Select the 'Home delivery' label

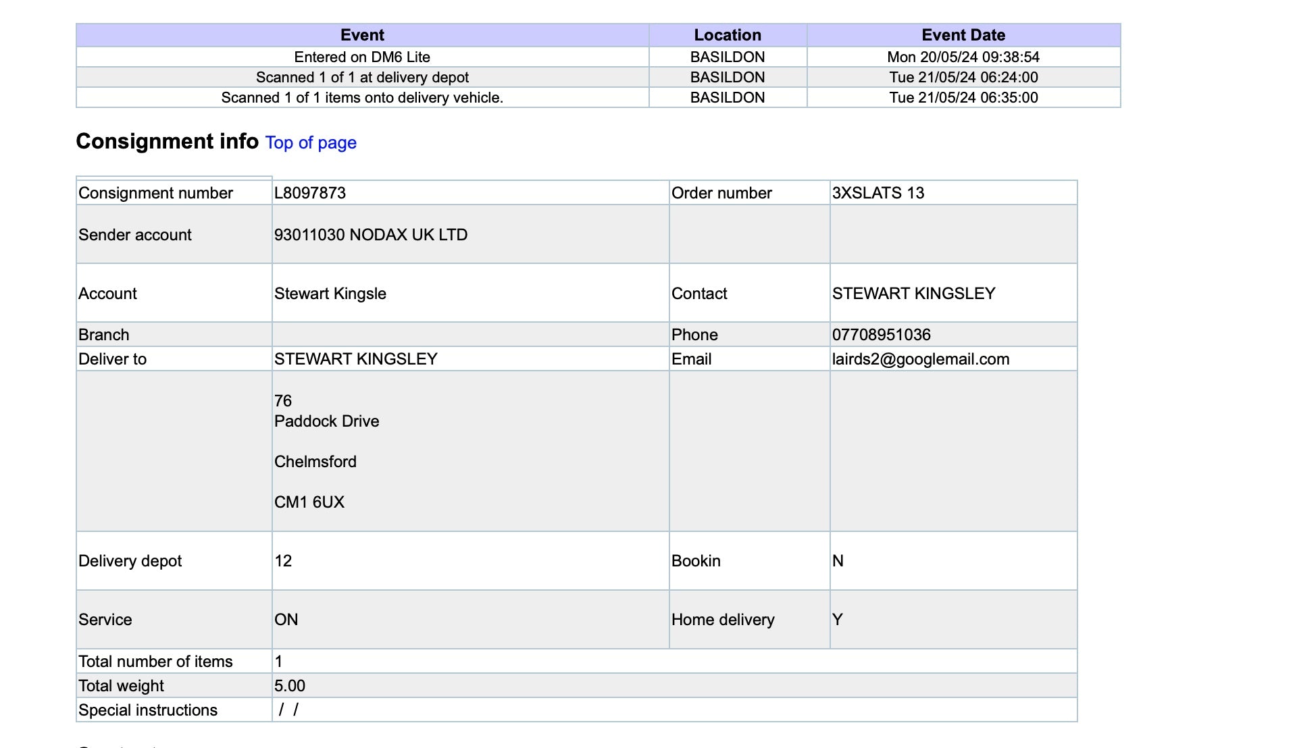723,620
